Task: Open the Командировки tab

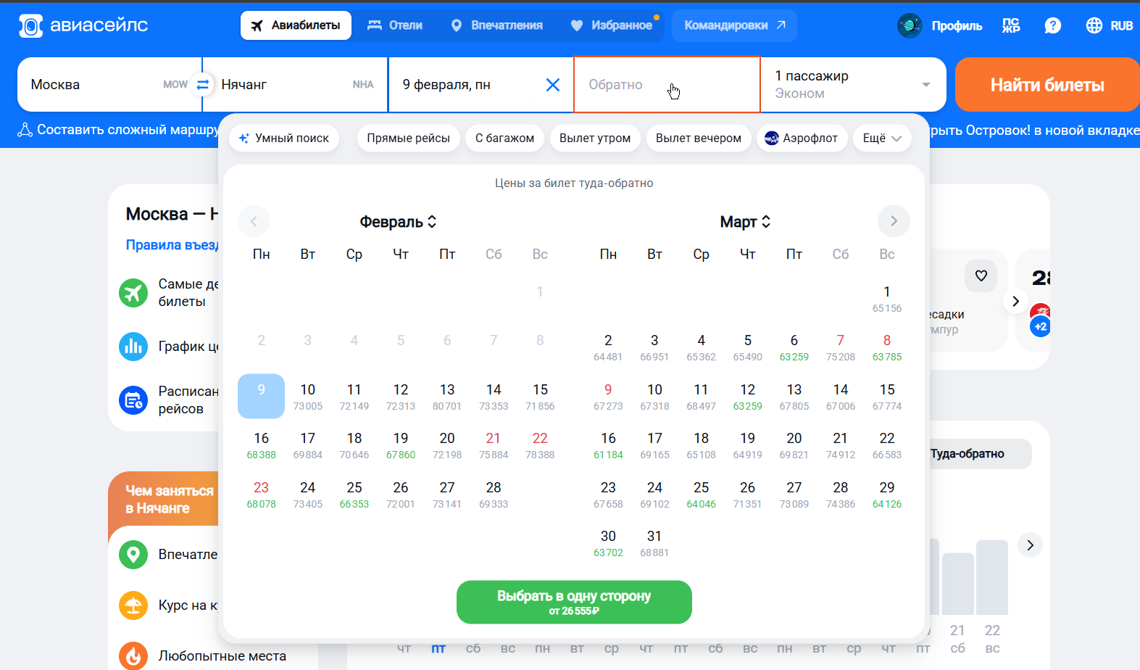Action: point(735,25)
